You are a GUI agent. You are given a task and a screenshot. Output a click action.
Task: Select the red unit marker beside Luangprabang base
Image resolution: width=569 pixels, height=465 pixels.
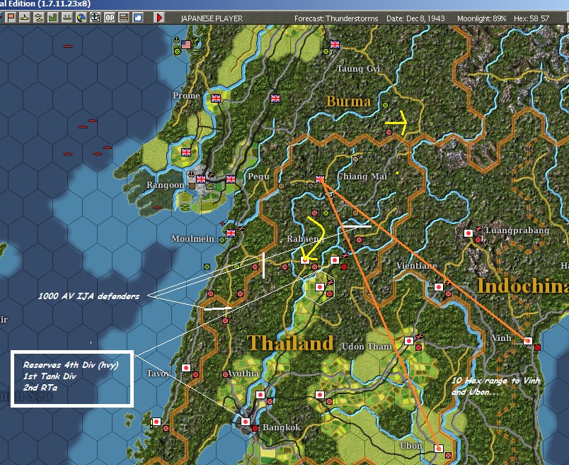point(478,240)
